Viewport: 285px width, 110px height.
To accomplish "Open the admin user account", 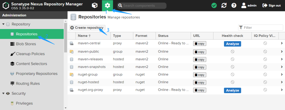I will pyautogui.click(x=249, y=6).
